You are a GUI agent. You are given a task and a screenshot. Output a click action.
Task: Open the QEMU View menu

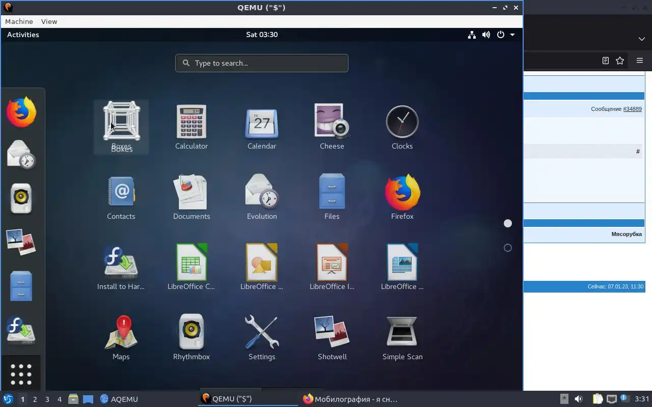tap(49, 21)
